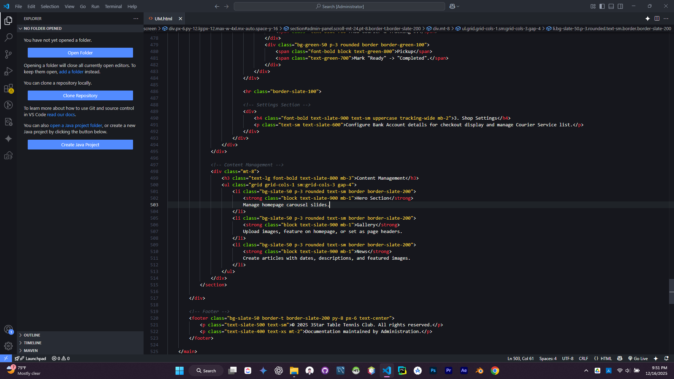Open the Accounts menu icon
This screenshot has width=674, height=379.
pyautogui.click(x=8, y=329)
